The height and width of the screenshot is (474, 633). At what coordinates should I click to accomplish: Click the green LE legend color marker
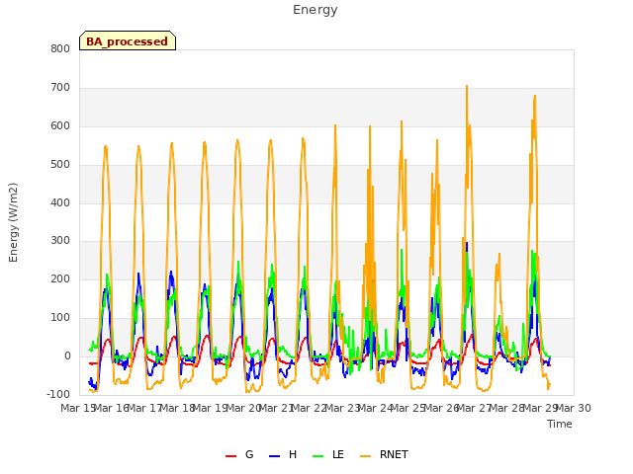[x=318, y=456]
